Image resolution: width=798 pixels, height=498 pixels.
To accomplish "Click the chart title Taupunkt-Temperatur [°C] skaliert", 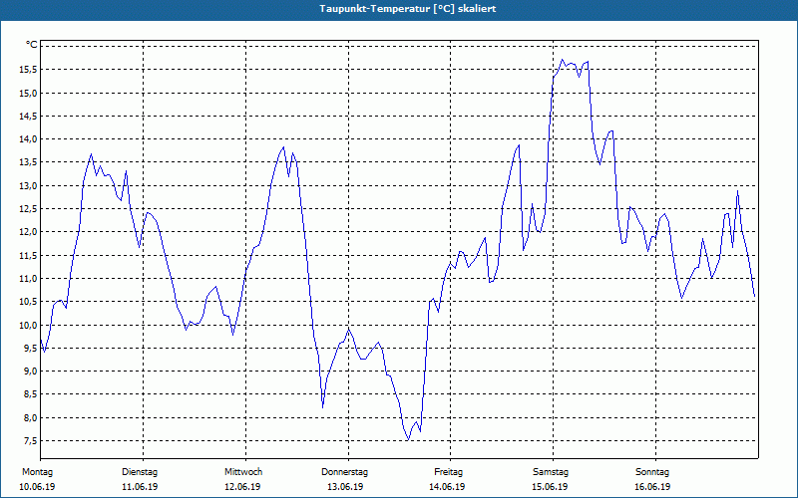I will point(408,9).
